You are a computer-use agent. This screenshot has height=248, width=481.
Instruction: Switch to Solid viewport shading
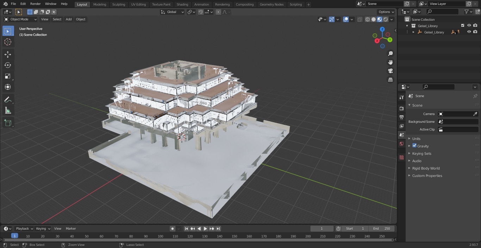tap(374, 19)
